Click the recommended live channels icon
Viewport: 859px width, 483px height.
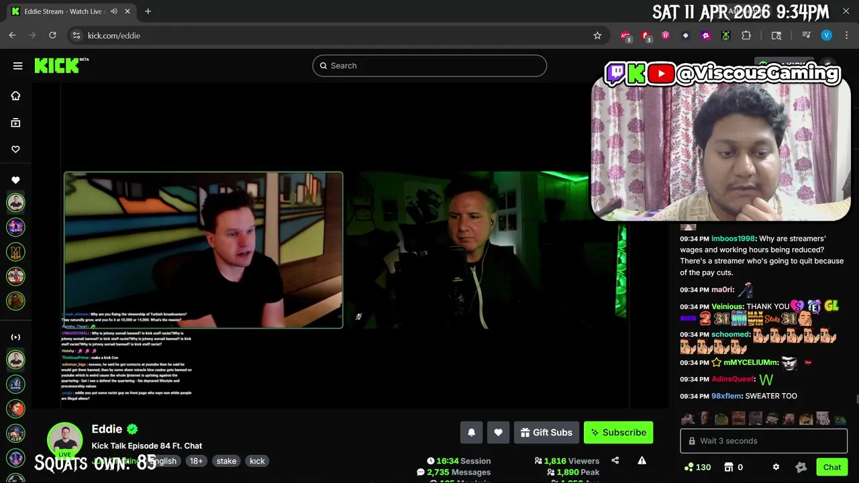click(15, 337)
